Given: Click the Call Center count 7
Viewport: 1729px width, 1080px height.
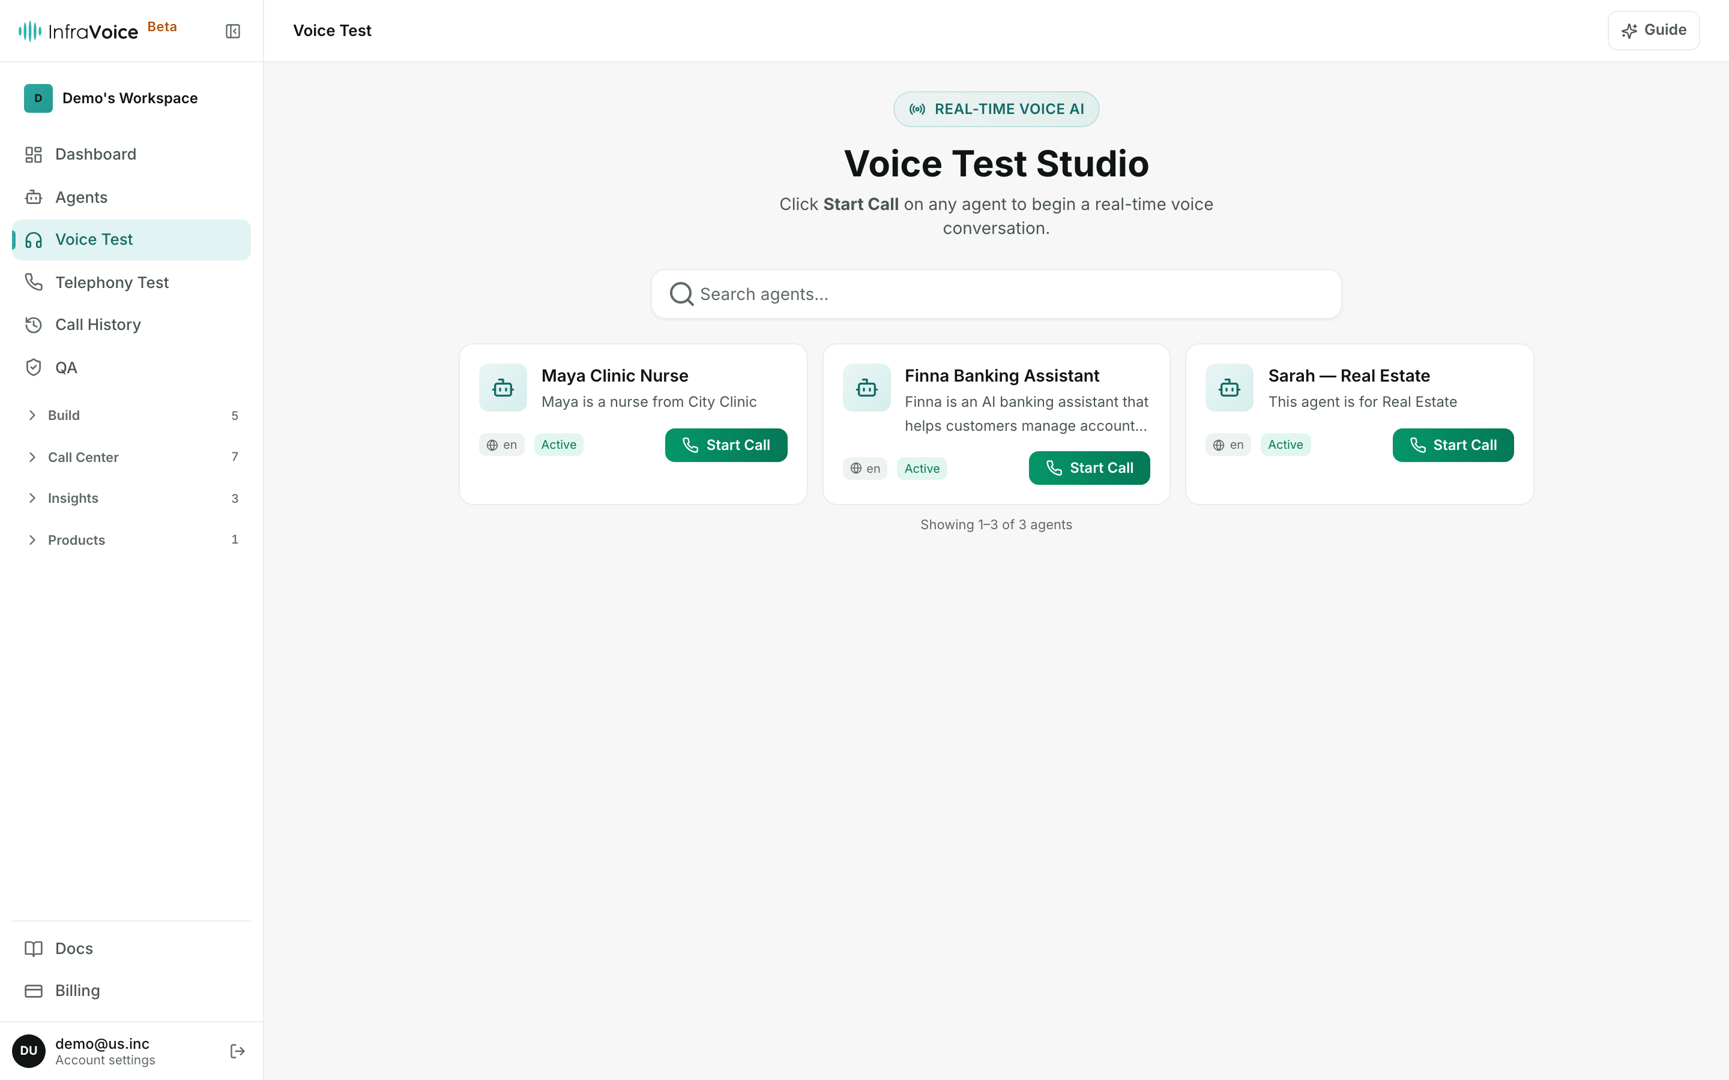Looking at the screenshot, I should point(234,457).
